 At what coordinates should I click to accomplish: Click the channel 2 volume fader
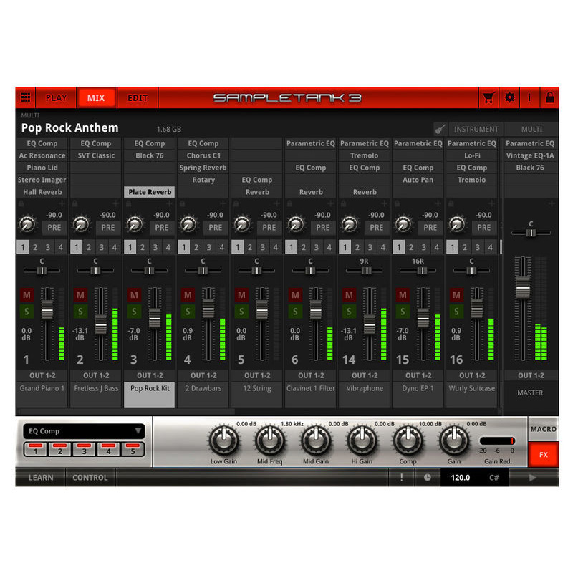click(x=101, y=324)
